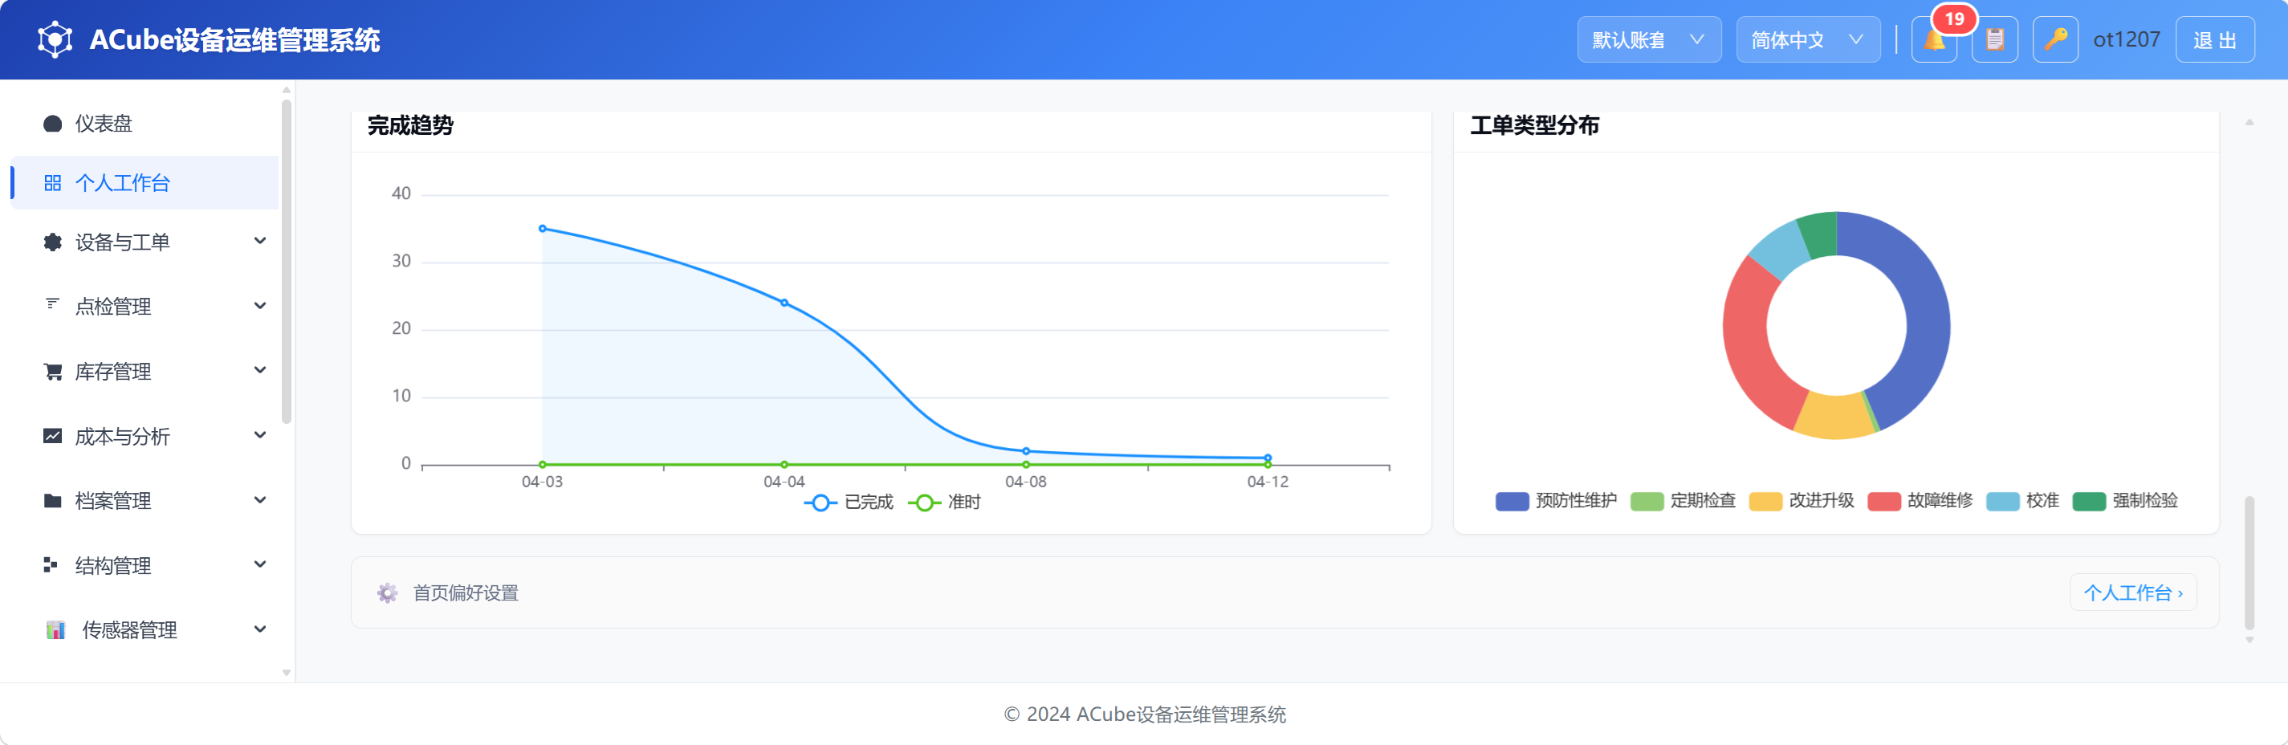Image resolution: width=2288 pixels, height=745 pixels.
Task: Expand the 档案管理 menu chevron
Action: [x=260, y=501]
